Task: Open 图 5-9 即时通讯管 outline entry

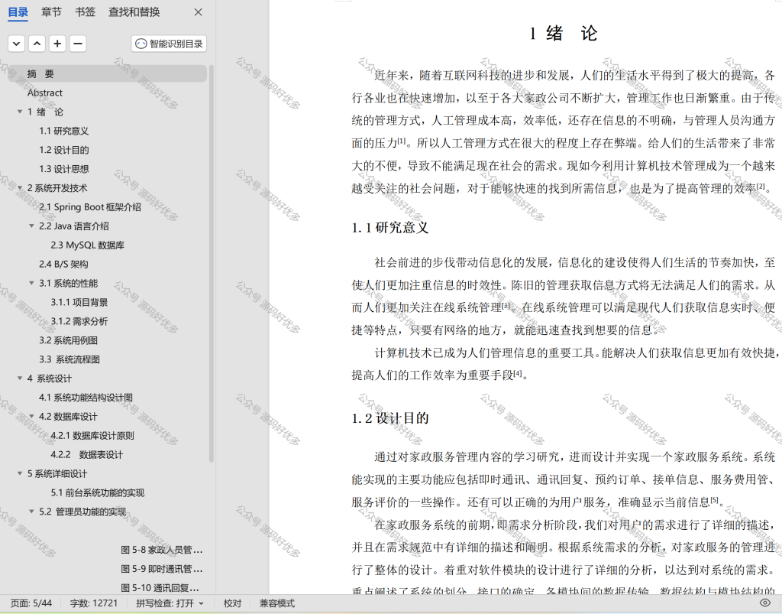Action: (162, 569)
